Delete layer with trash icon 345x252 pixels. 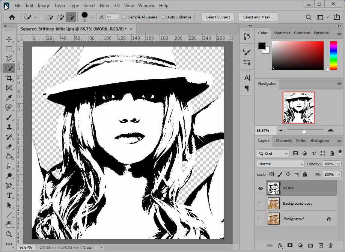(x=330, y=245)
